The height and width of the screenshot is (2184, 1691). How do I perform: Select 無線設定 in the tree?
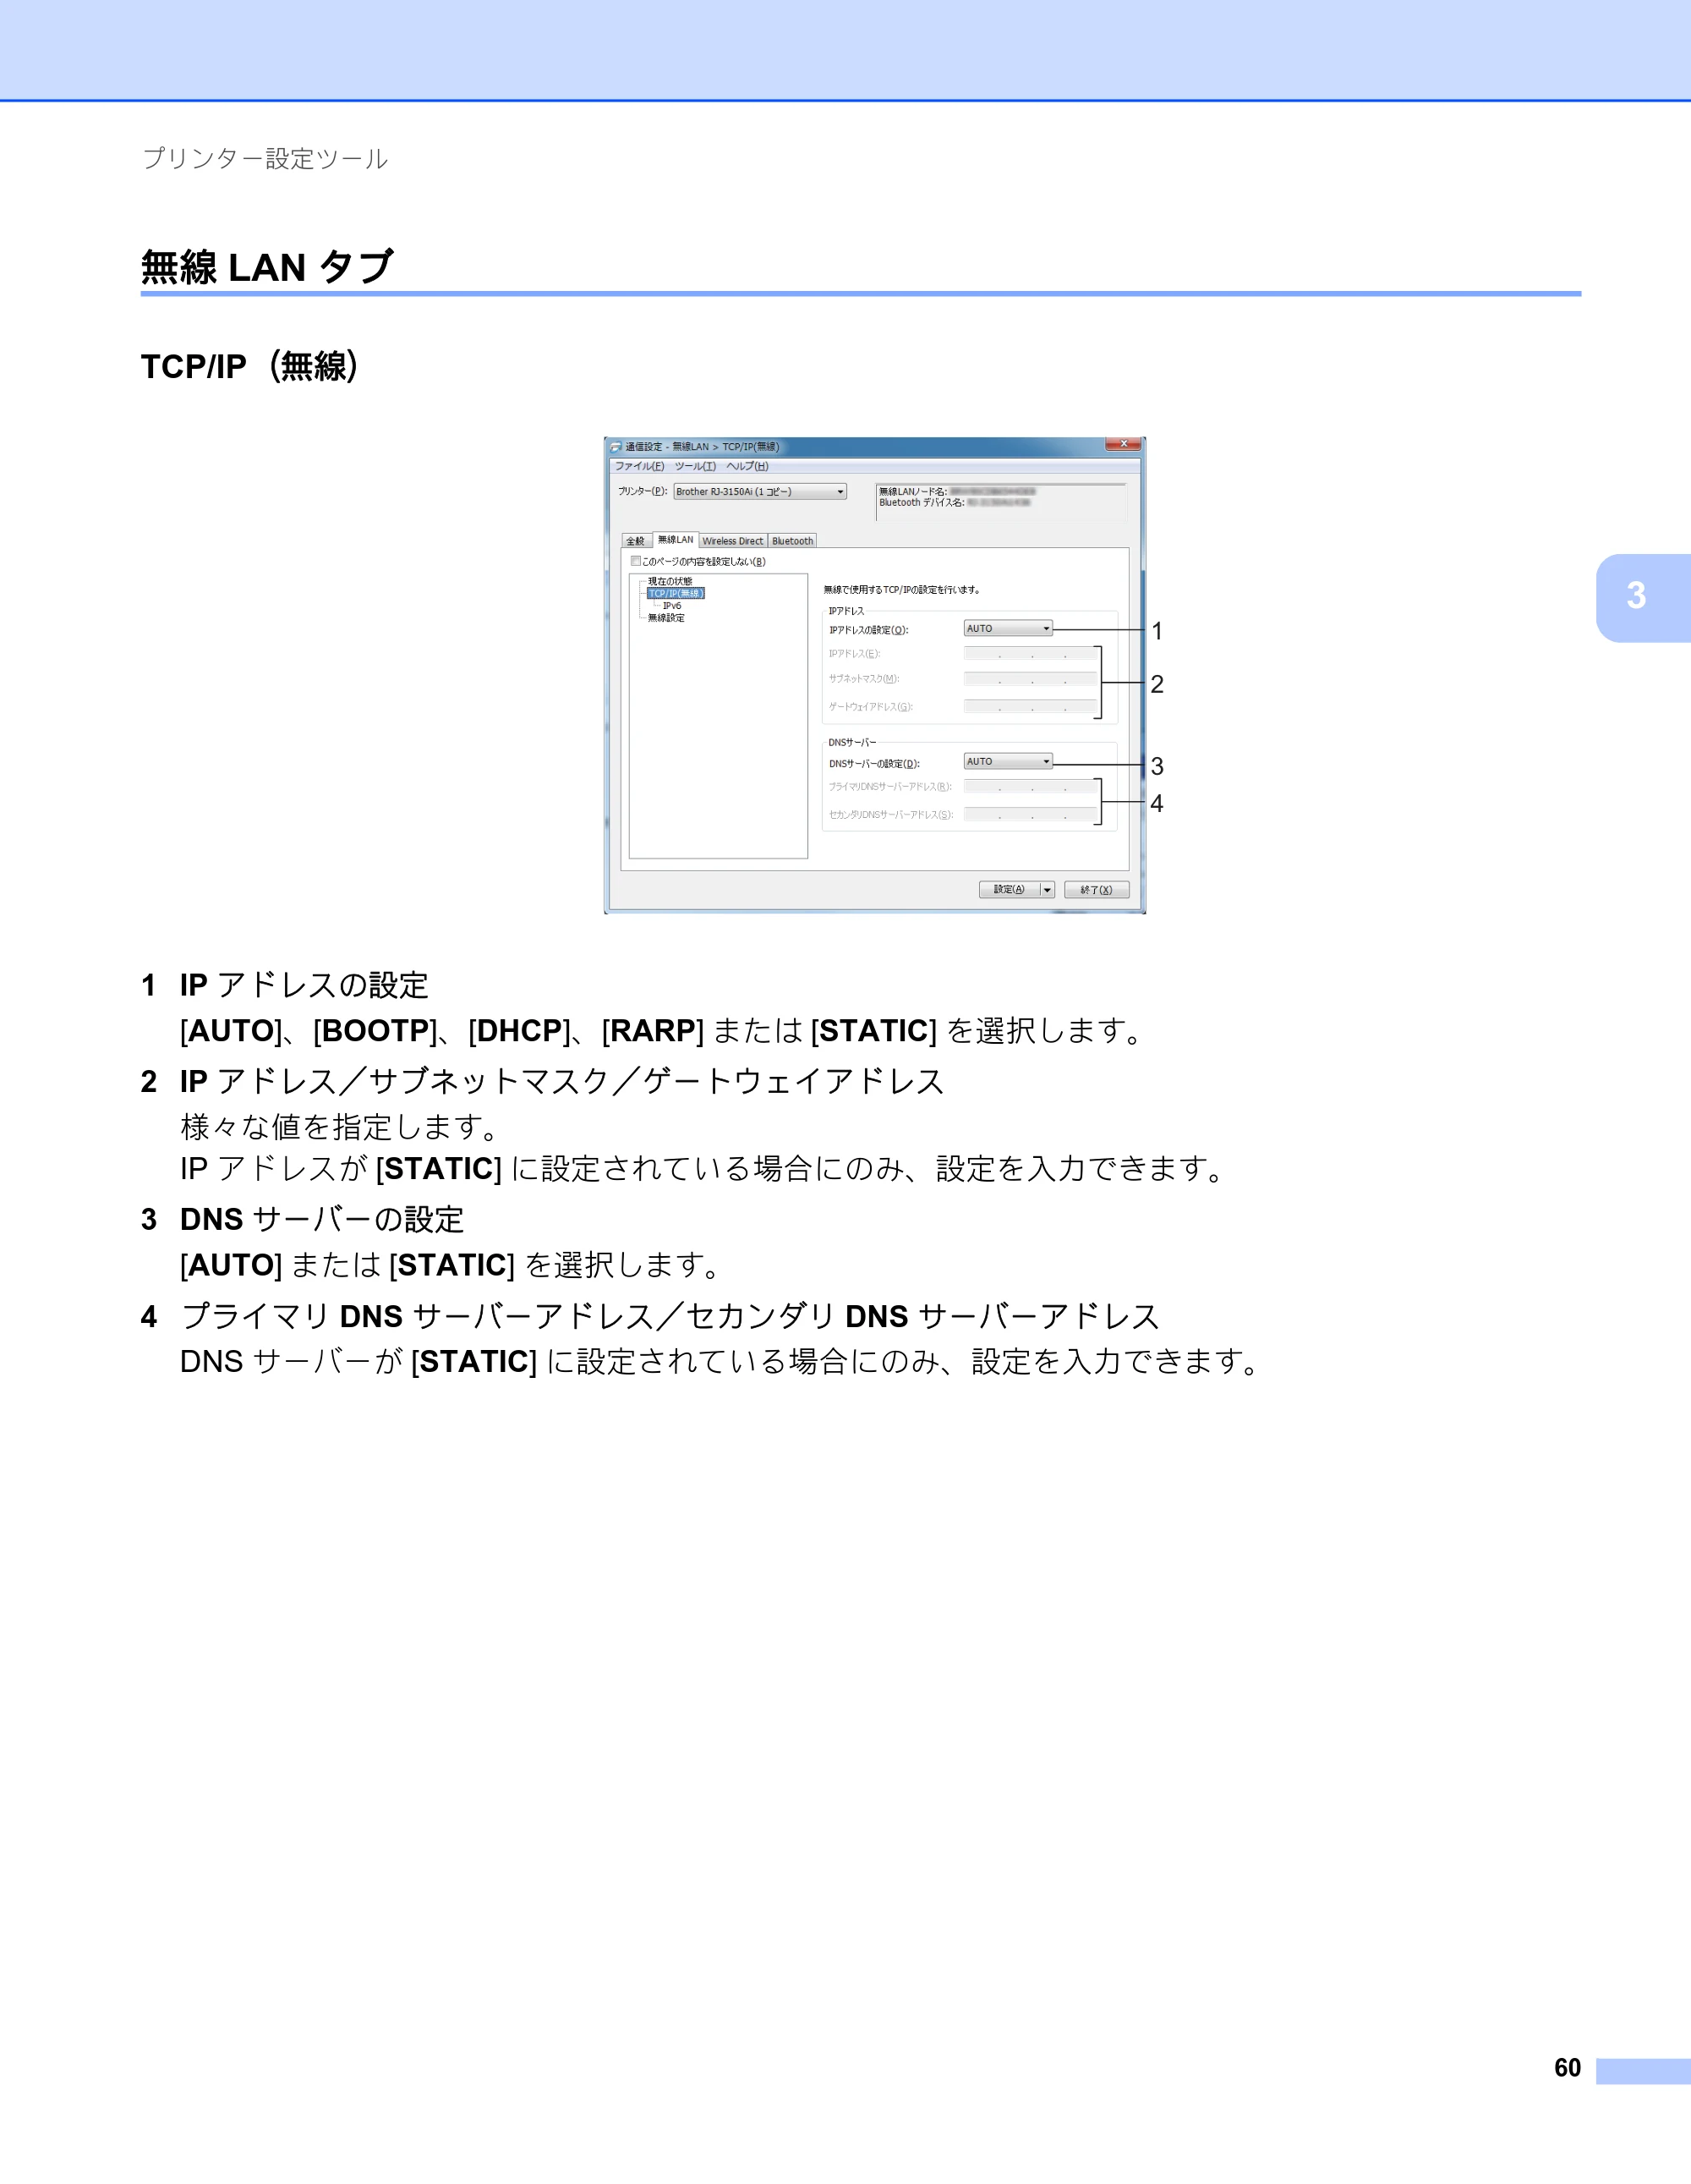pyautogui.click(x=666, y=618)
